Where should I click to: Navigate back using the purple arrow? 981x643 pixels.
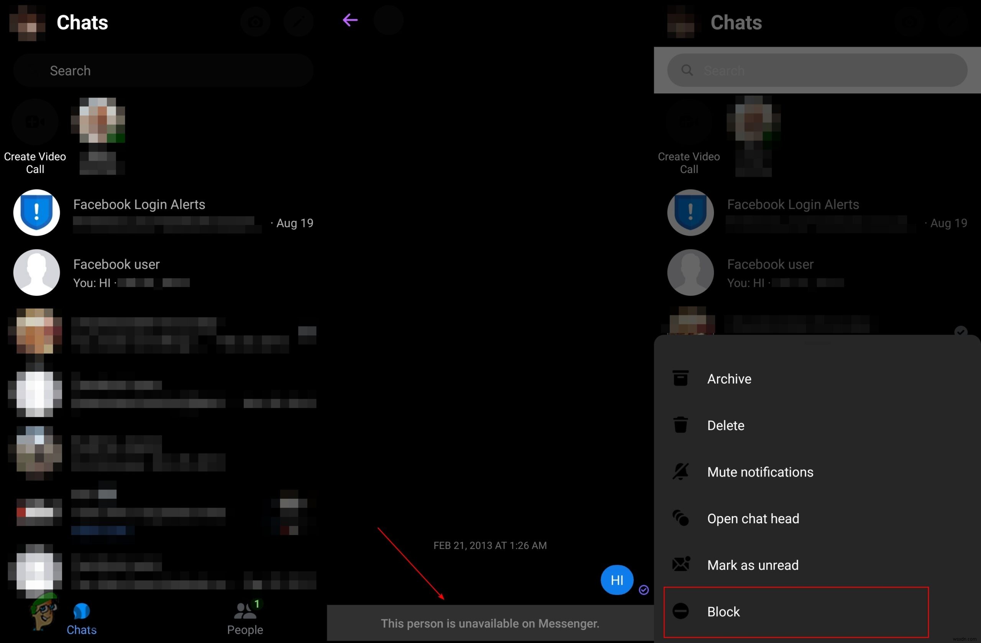pyautogui.click(x=351, y=20)
